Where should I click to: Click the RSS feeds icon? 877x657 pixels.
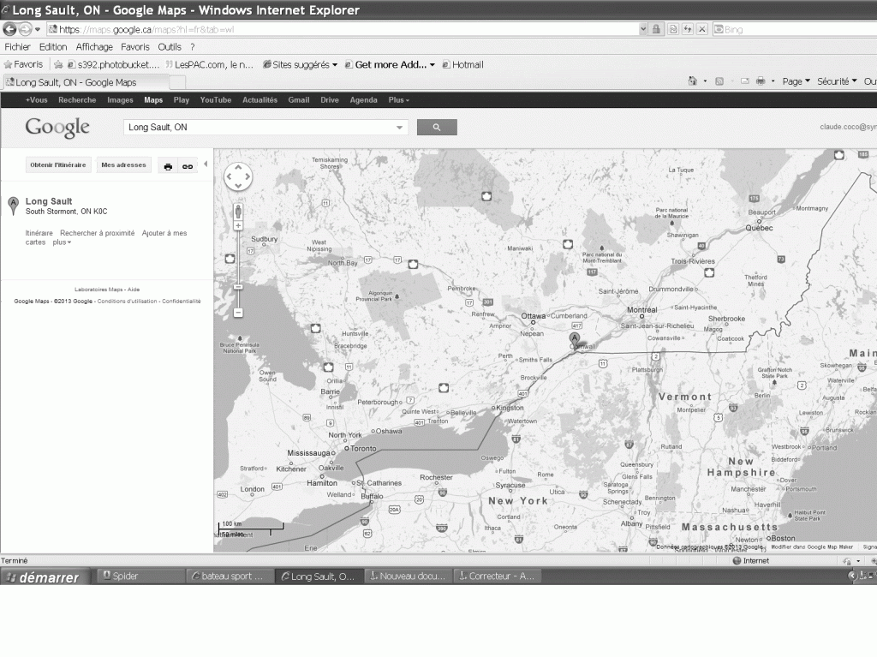coord(719,81)
